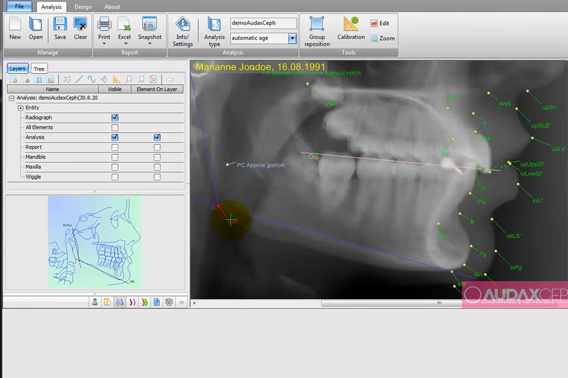Check Report Visible checkbox
The image size is (568, 378).
[x=115, y=147]
